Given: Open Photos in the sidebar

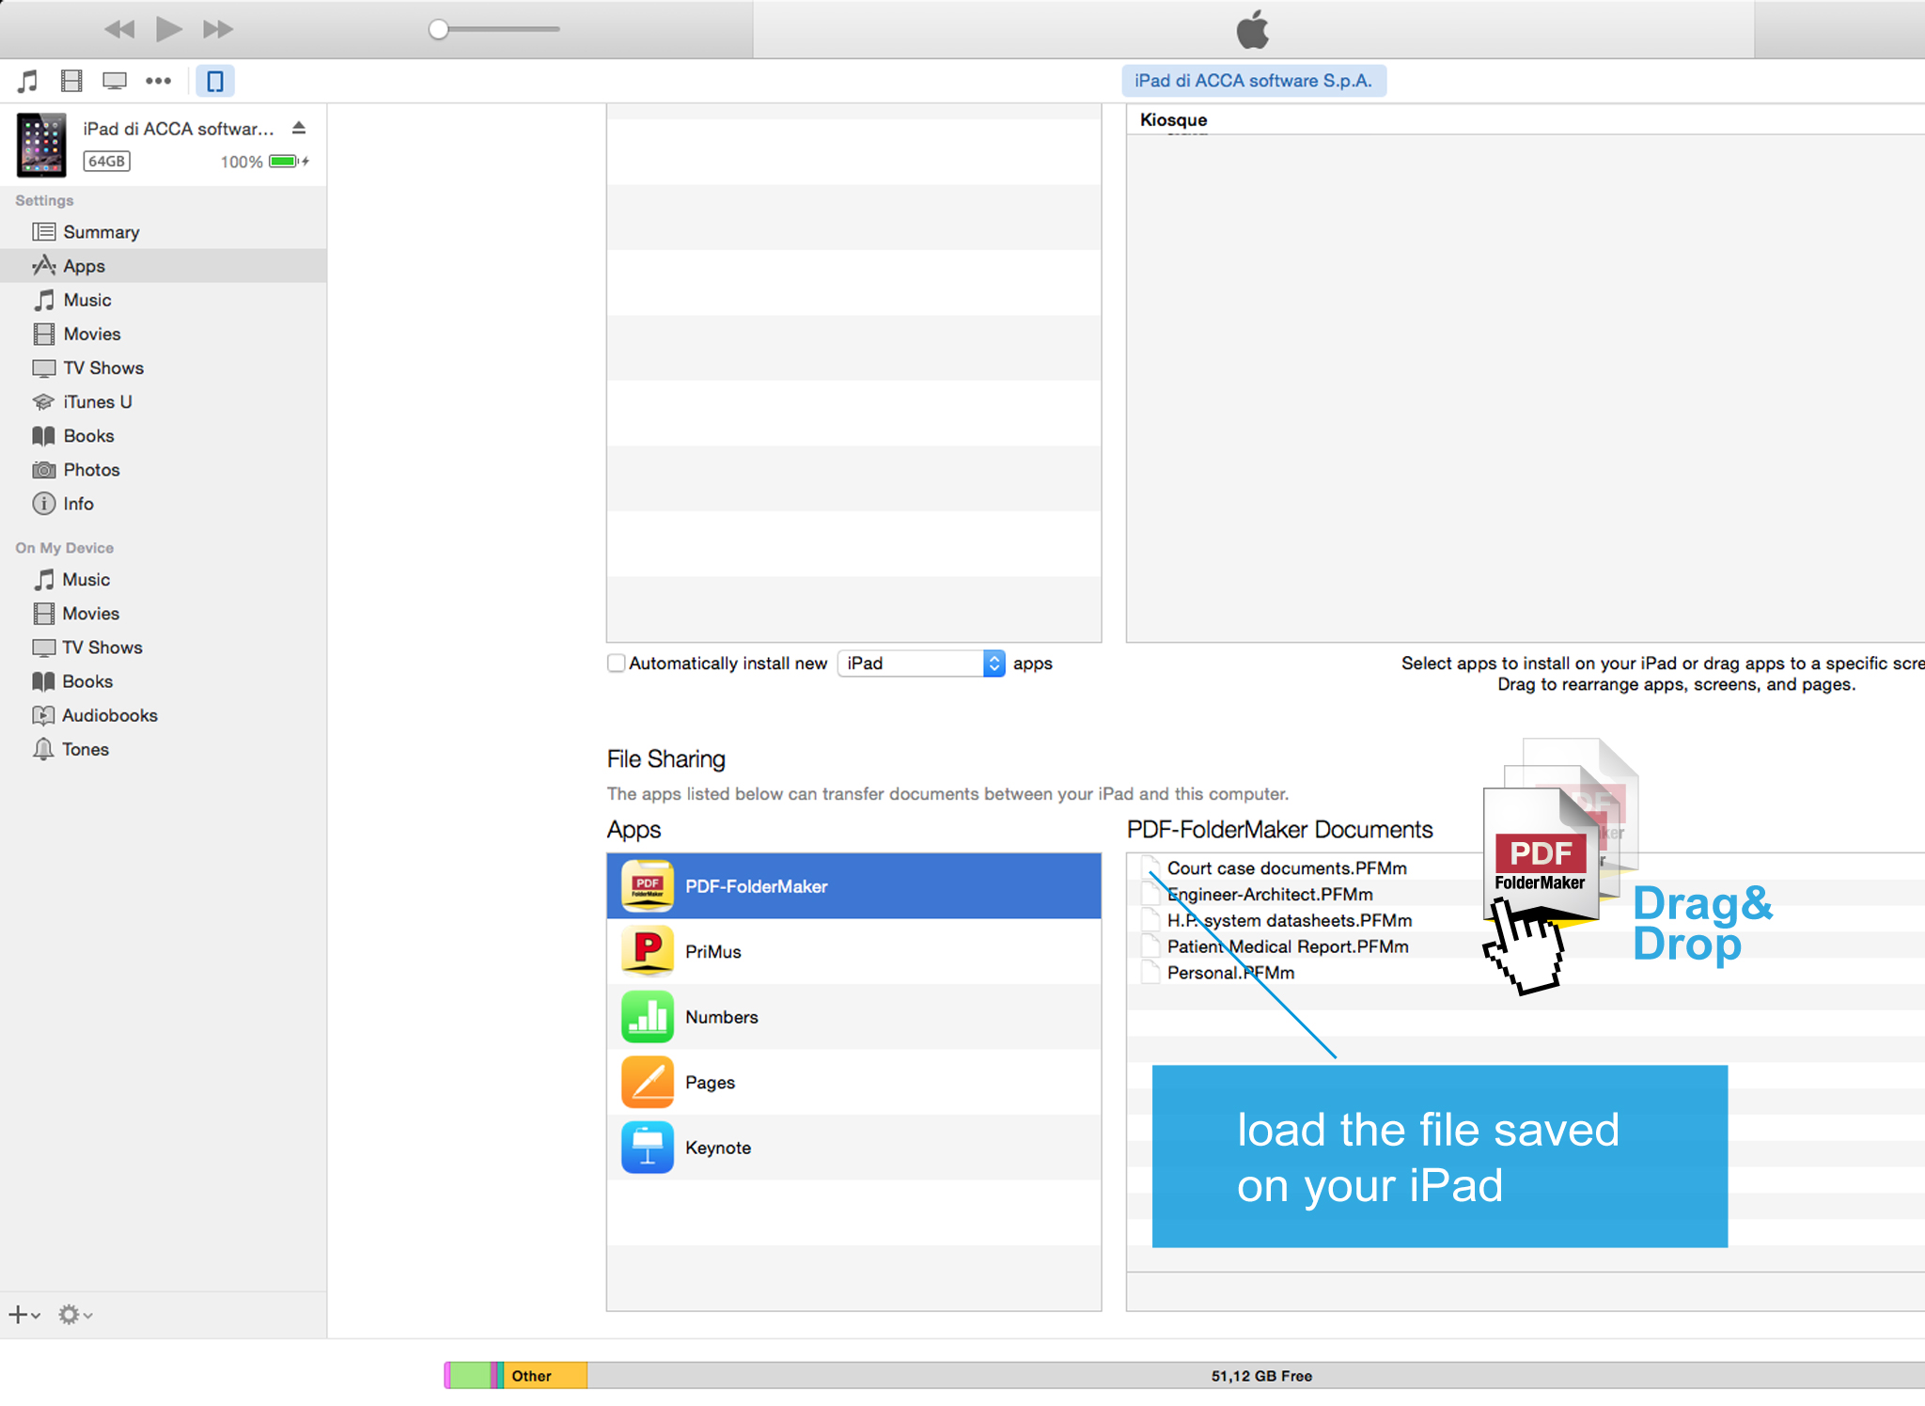Looking at the screenshot, I should tap(164, 469).
